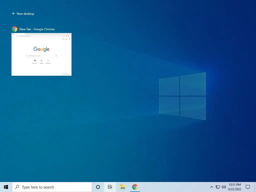Add a New desktop
The image size is (256, 192).
(23, 14)
